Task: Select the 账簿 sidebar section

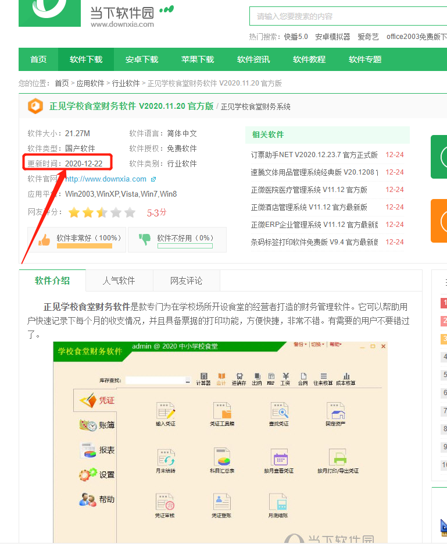Action: click(x=97, y=425)
